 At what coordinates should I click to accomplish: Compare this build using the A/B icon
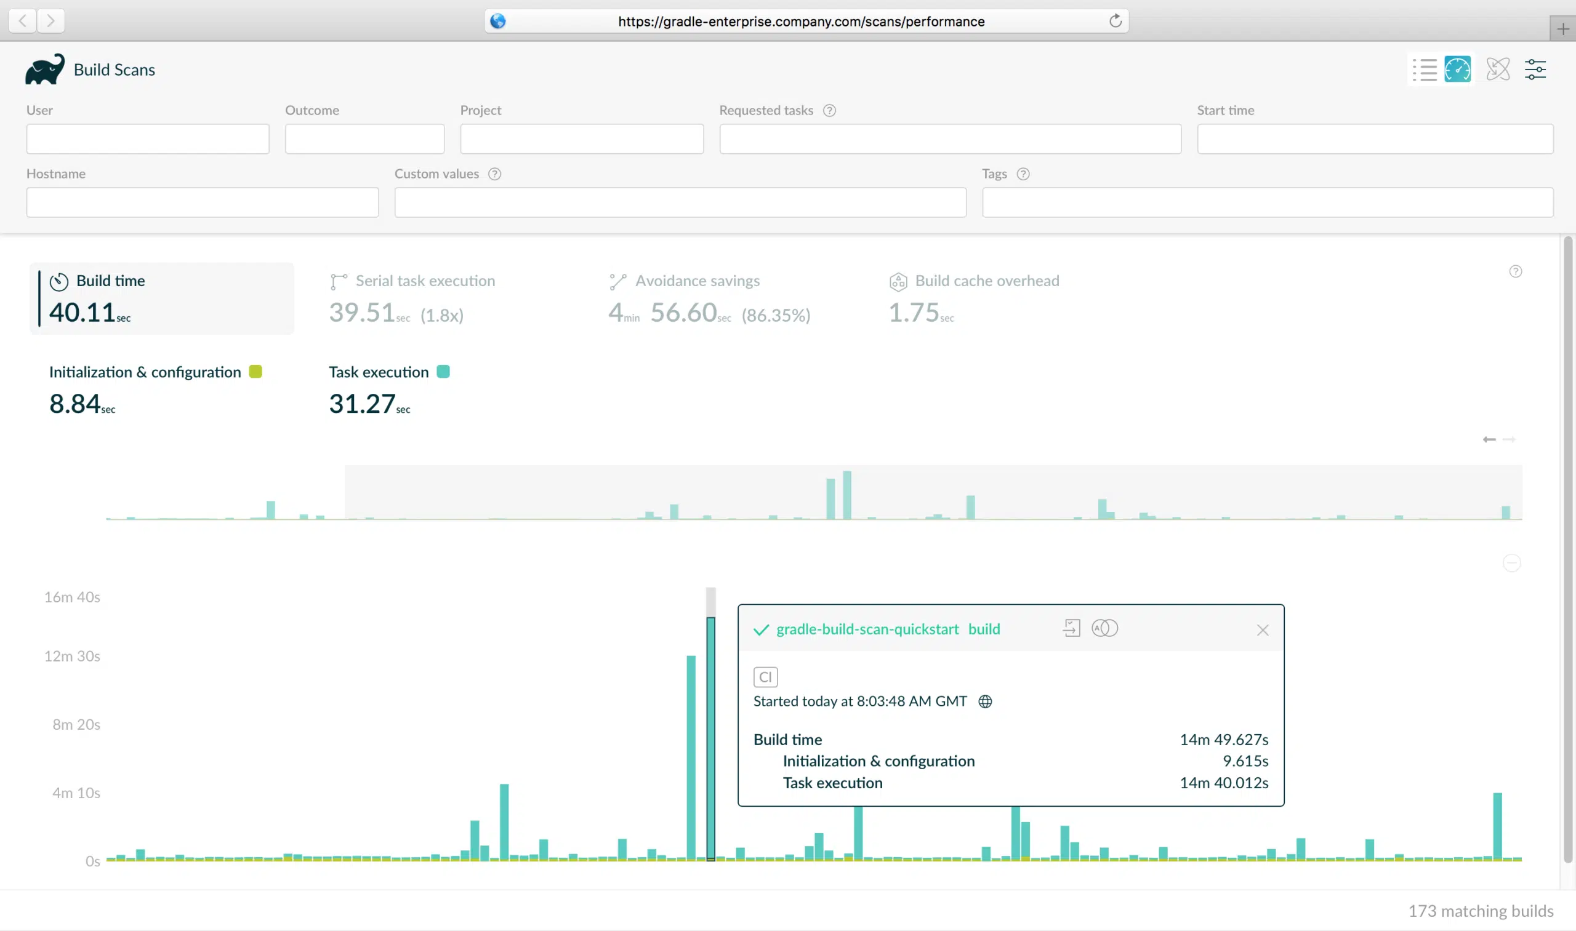[x=1104, y=628]
